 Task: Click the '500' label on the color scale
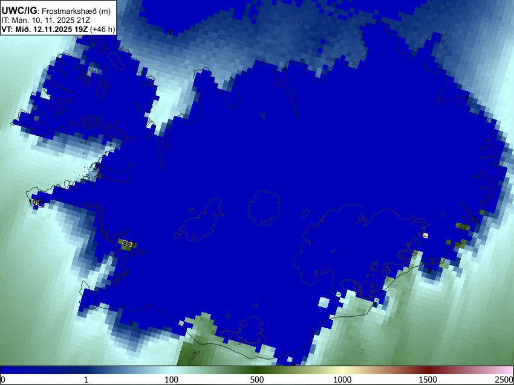pos(257,380)
